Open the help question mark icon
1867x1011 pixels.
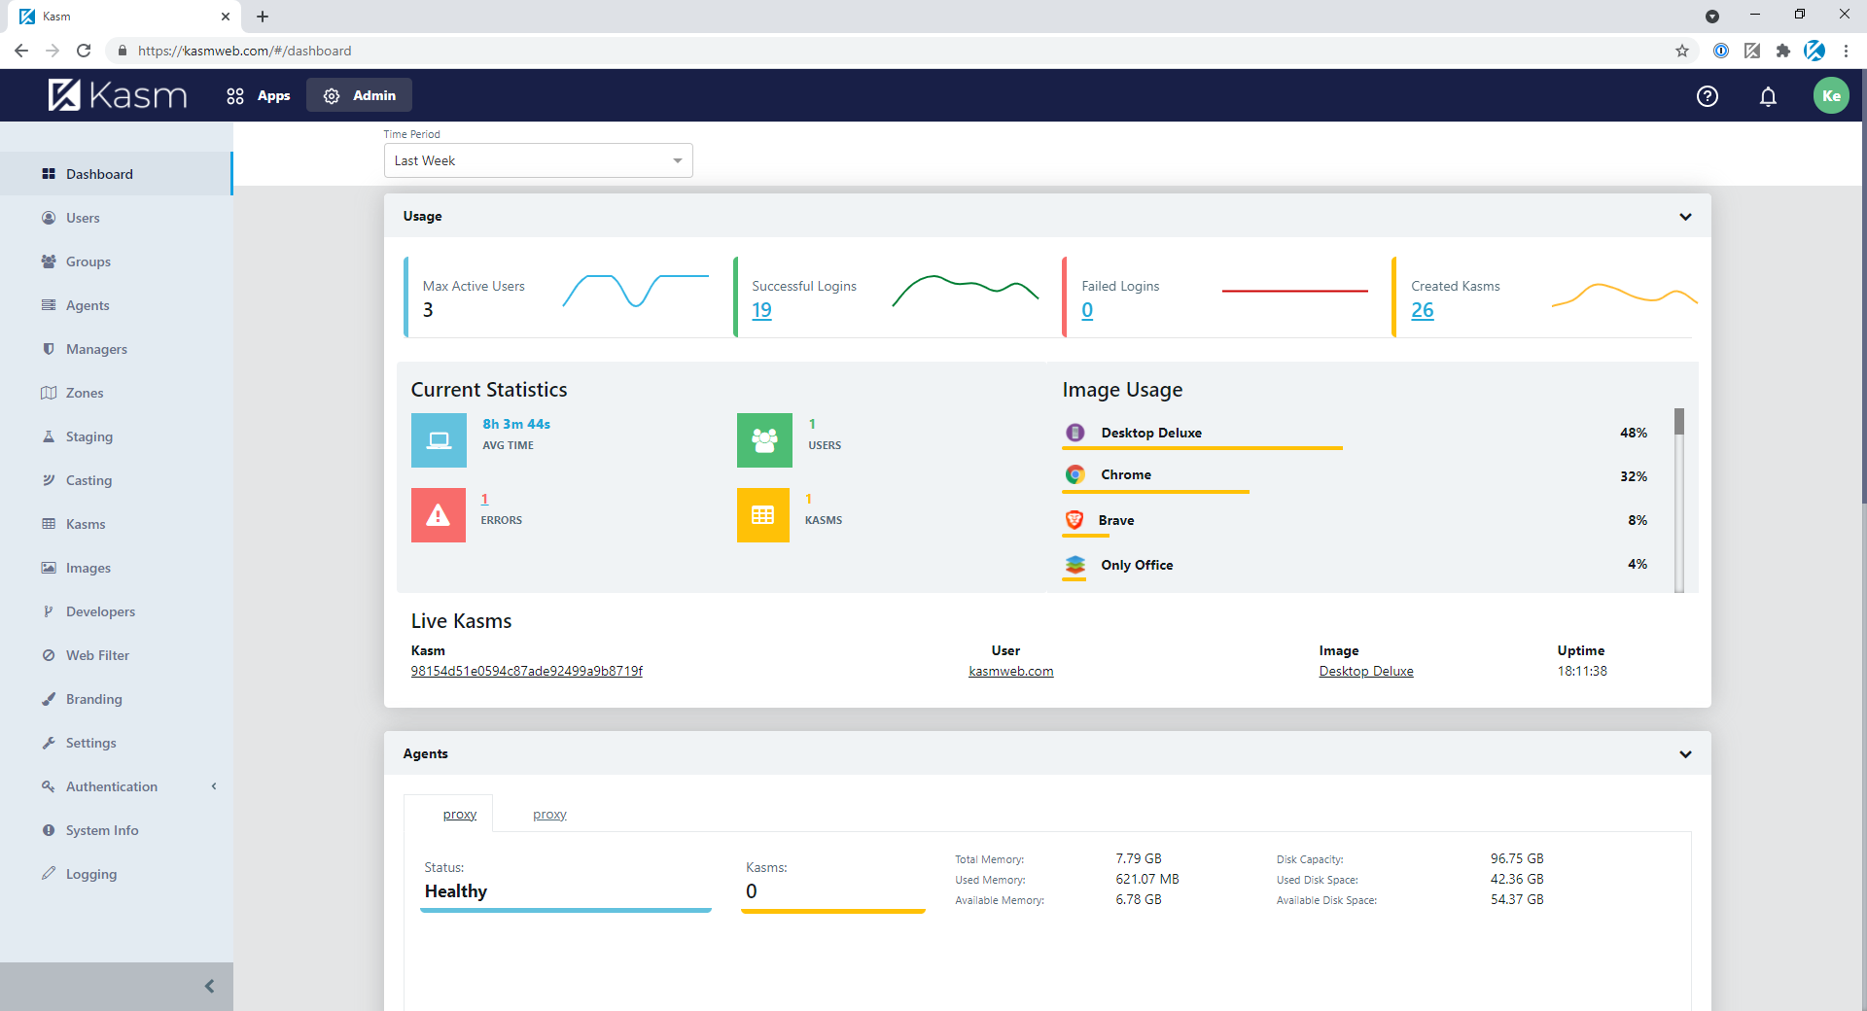1708,96
